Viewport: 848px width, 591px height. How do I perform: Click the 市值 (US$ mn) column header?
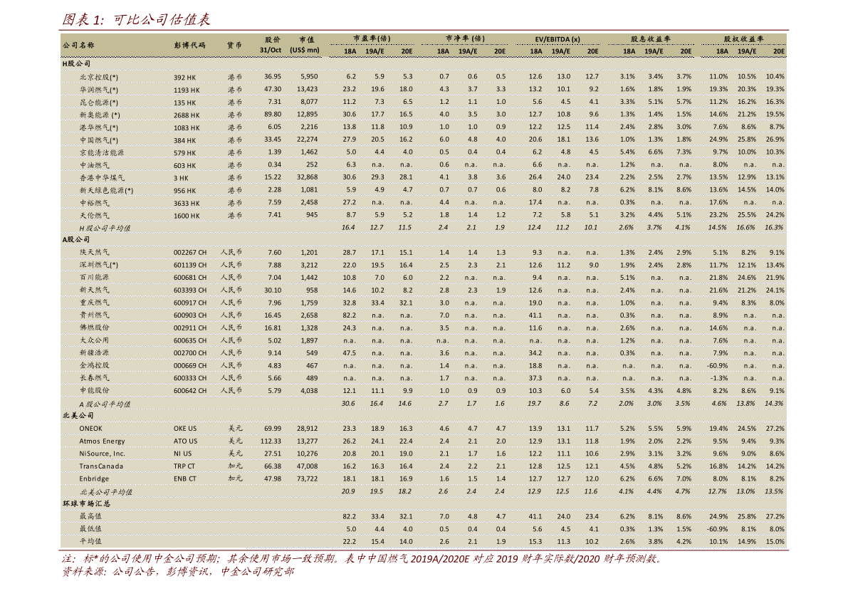coord(305,45)
